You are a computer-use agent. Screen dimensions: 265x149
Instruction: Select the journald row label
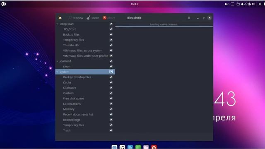point(65,61)
